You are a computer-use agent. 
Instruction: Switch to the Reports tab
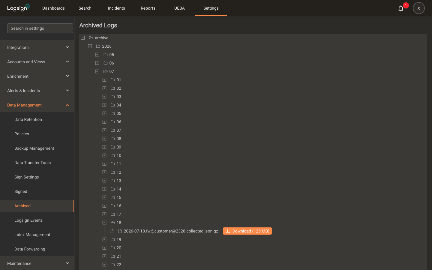point(148,8)
